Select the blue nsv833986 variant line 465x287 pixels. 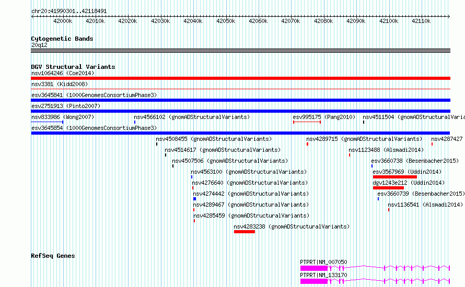pyautogui.click(x=47, y=122)
